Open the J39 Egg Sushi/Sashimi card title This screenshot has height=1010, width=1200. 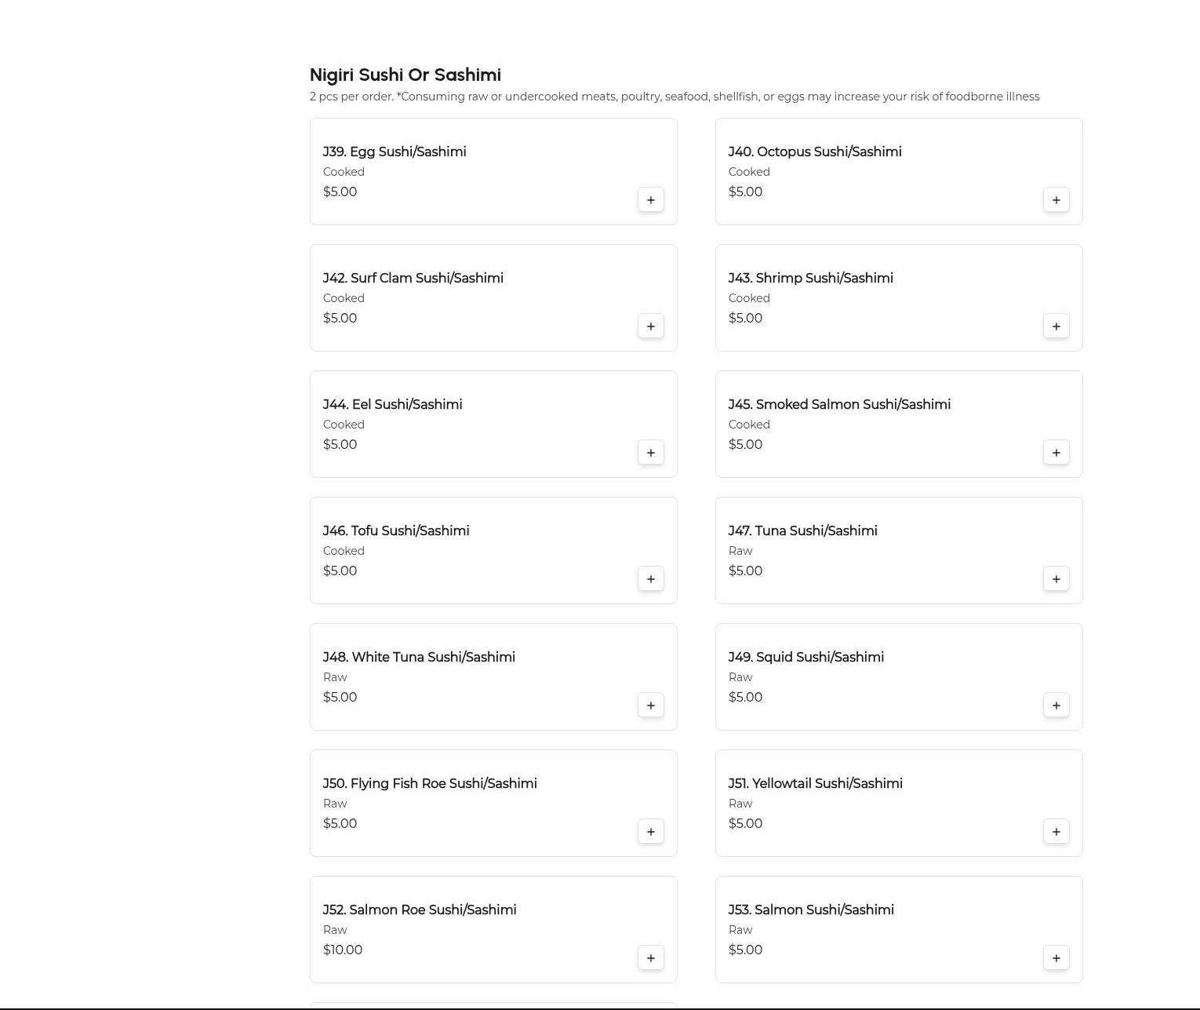pos(394,152)
